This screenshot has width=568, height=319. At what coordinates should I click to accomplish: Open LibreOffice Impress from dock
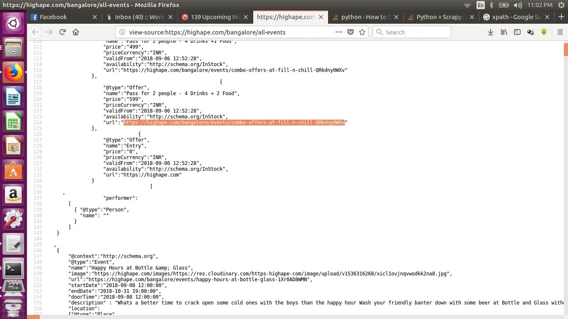pyautogui.click(x=13, y=147)
